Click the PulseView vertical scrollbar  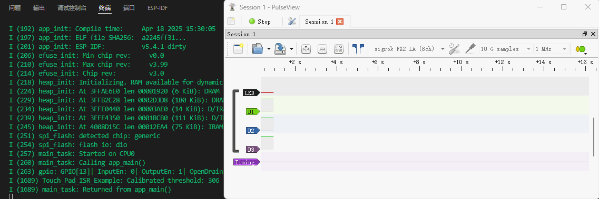594,137
